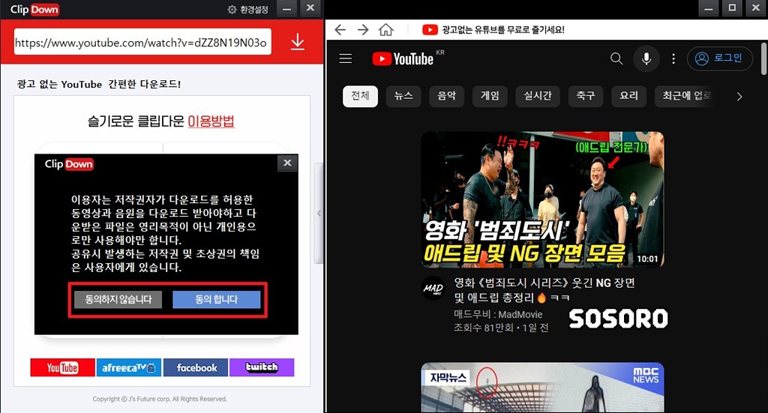The height and width of the screenshot is (413, 768).
Task: Minimize the Clip Down window
Action: tap(287, 8)
